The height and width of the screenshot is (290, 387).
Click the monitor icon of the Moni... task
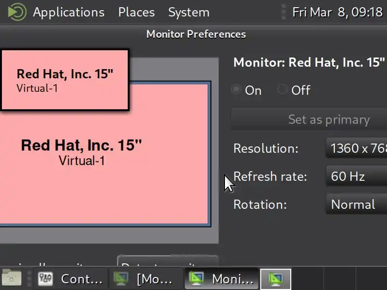coord(196,279)
